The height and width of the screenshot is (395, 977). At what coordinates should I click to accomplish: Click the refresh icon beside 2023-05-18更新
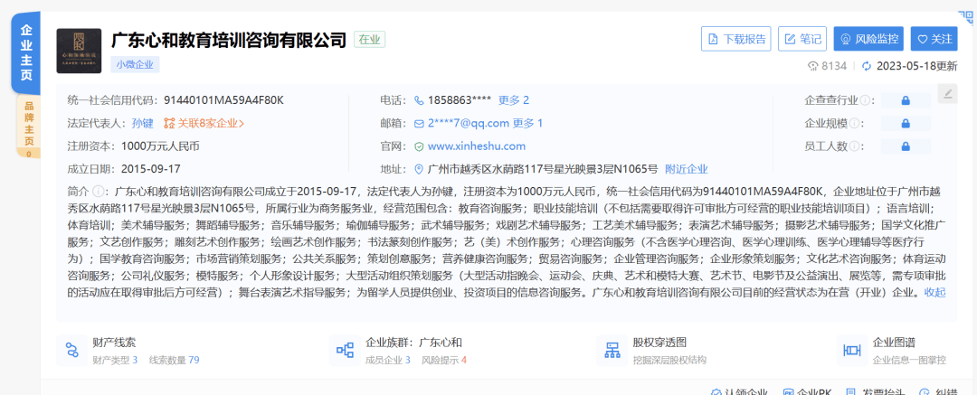866,66
